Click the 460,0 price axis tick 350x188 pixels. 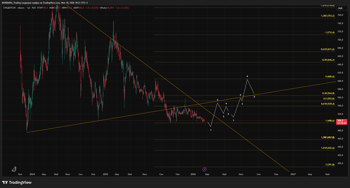pos(341,139)
